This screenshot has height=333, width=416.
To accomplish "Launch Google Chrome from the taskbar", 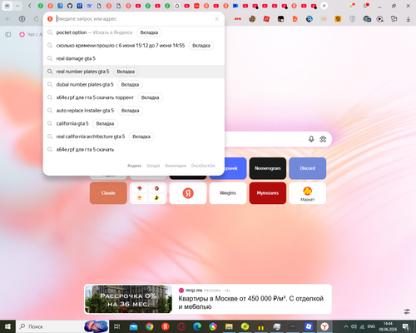I will click(x=150, y=326).
